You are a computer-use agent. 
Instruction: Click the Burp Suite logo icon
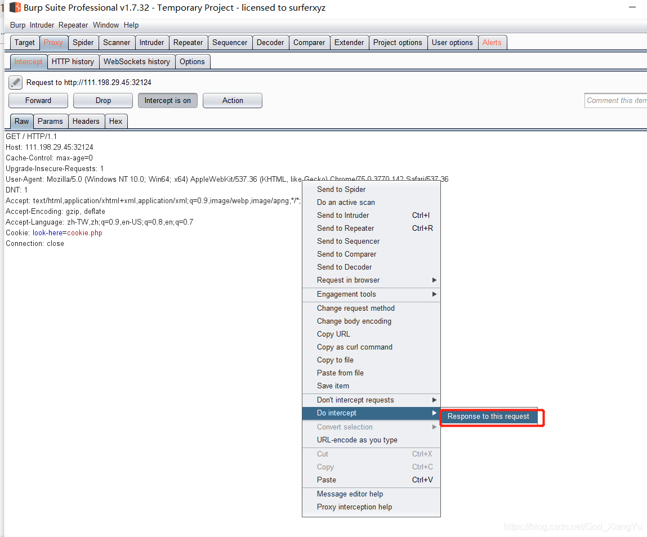click(15, 7)
